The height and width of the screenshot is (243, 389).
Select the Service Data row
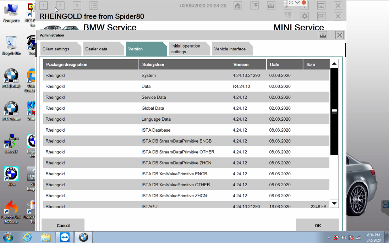[186, 97]
